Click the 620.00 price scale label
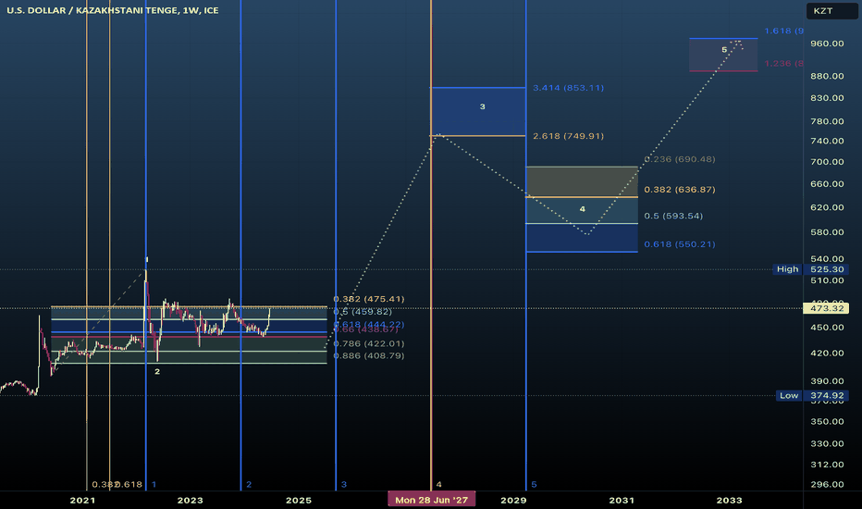The image size is (862, 509). click(x=827, y=207)
